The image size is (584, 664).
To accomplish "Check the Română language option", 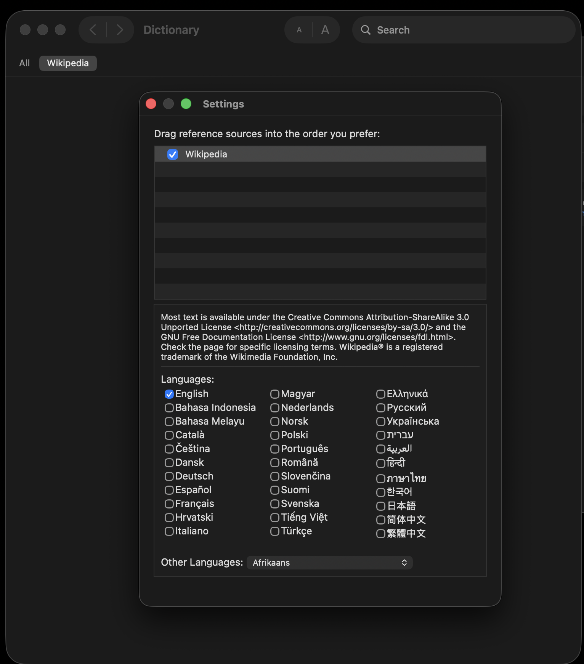I will click(275, 463).
